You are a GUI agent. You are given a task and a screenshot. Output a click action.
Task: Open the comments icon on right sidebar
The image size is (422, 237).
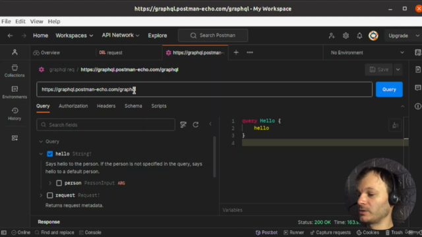click(x=417, y=88)
